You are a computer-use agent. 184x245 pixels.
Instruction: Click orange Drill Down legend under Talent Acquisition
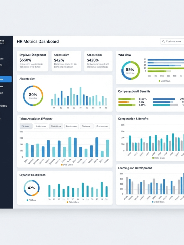tap(62, 165)
